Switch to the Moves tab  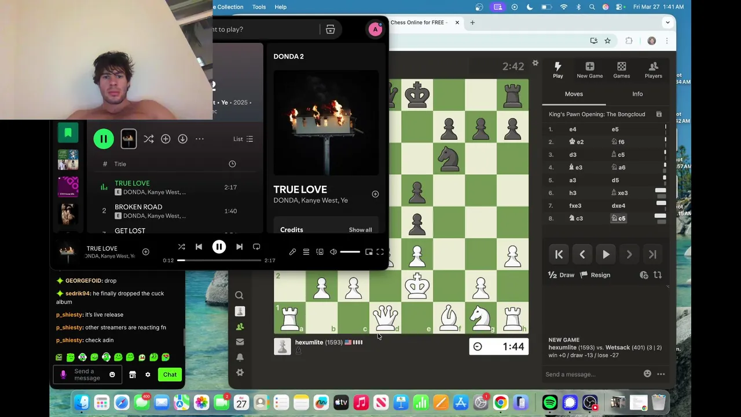point(574,94)
